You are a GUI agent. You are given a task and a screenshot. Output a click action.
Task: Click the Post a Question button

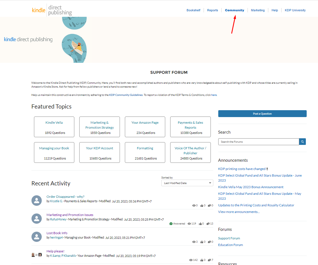[x=262, y=113]
